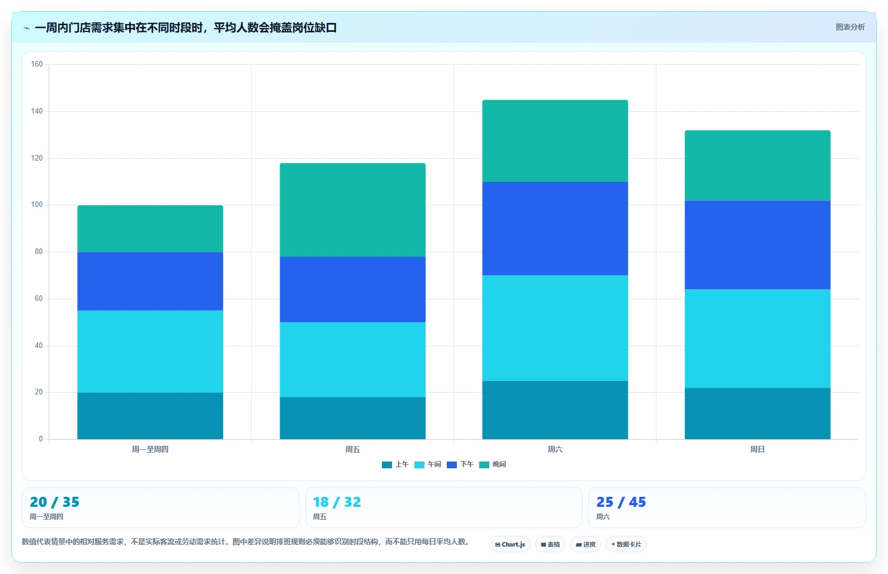Click the lightning icon beside the chart title
Screen dimensions: 888x574
point(26,28)
